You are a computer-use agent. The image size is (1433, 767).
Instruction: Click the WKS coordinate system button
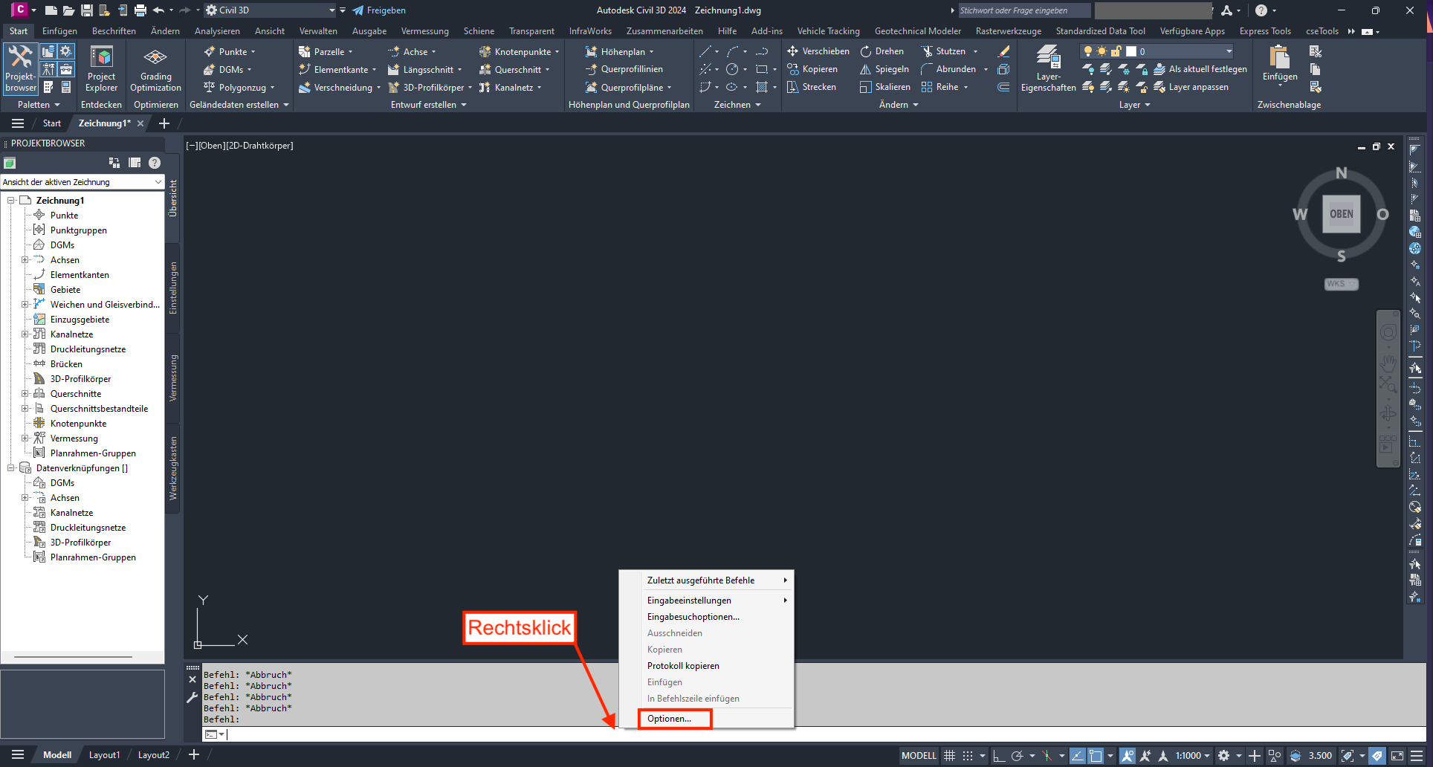[1341, 284]
